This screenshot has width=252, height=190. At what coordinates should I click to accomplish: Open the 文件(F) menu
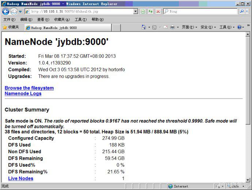tap(9, 20)
